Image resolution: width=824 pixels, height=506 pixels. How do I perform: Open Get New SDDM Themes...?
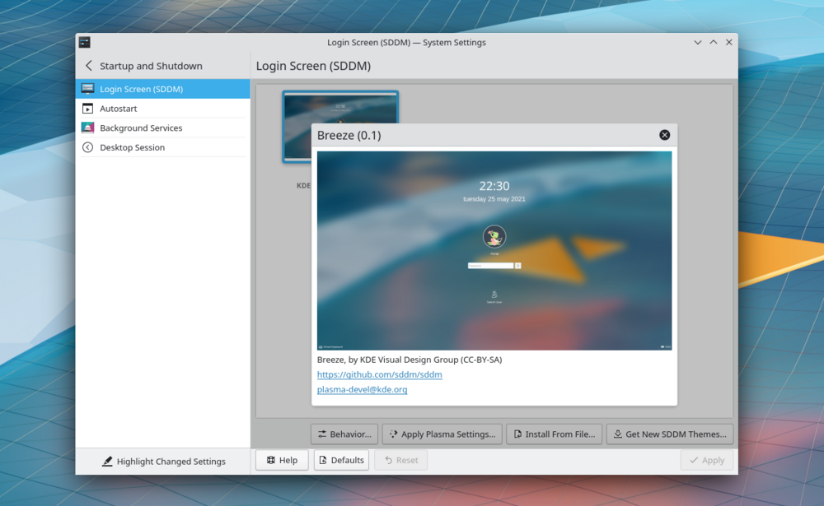click(669, 434)
